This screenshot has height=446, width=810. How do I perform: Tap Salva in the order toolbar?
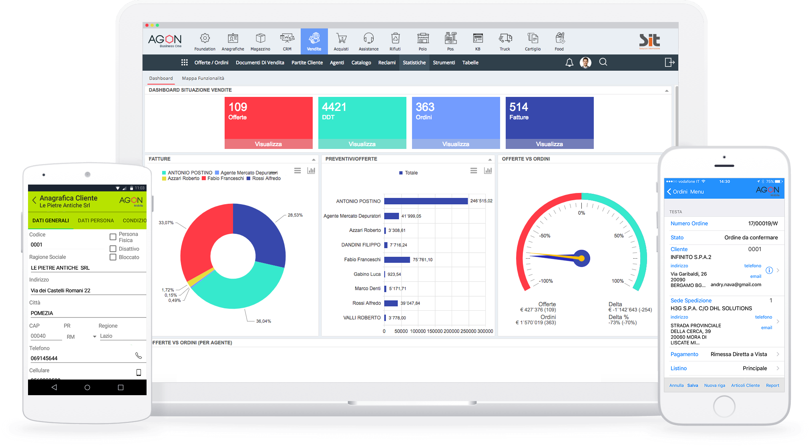pos(692,385)
